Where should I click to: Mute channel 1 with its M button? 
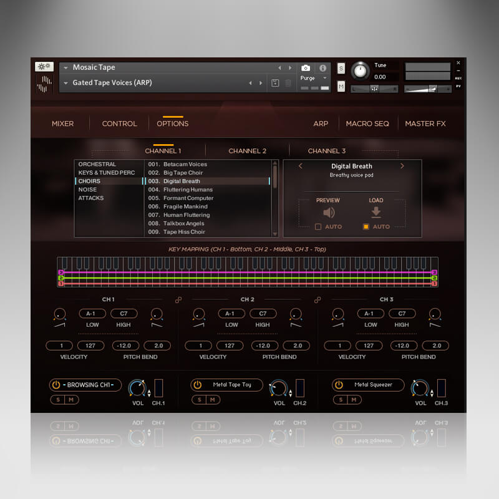[70, 399]
